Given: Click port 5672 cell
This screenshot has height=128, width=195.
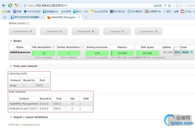Looking at the screenshot, I should click(x=42, y=85).
